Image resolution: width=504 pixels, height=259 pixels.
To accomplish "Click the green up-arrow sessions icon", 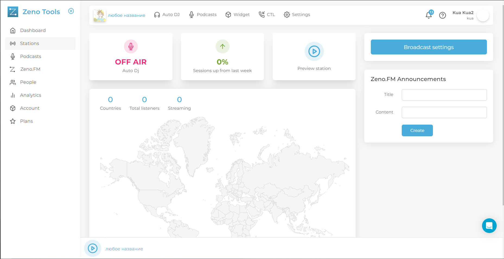I will click(x=222, y=47).
